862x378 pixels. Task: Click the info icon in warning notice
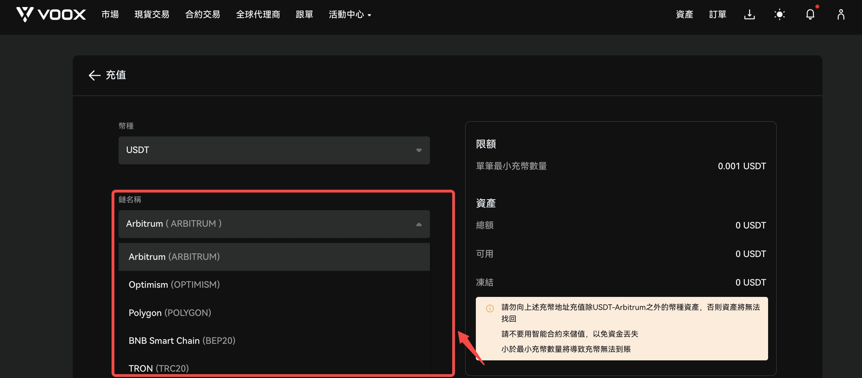490,308
